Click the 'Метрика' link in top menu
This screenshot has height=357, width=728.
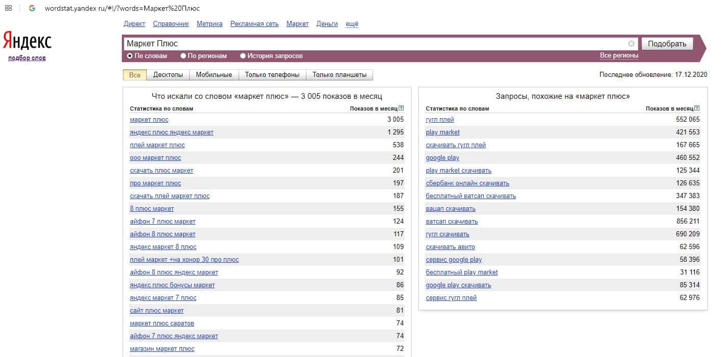point(209,24)
